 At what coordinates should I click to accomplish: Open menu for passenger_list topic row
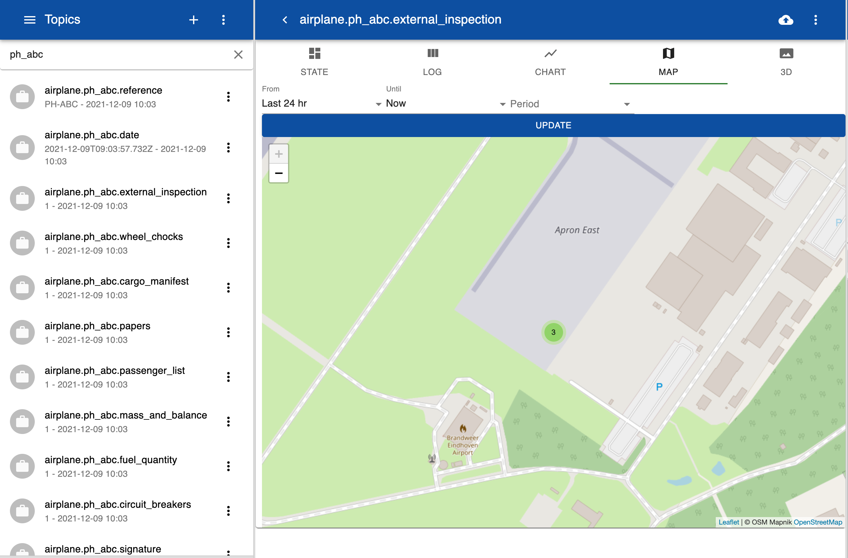(228, 377)
